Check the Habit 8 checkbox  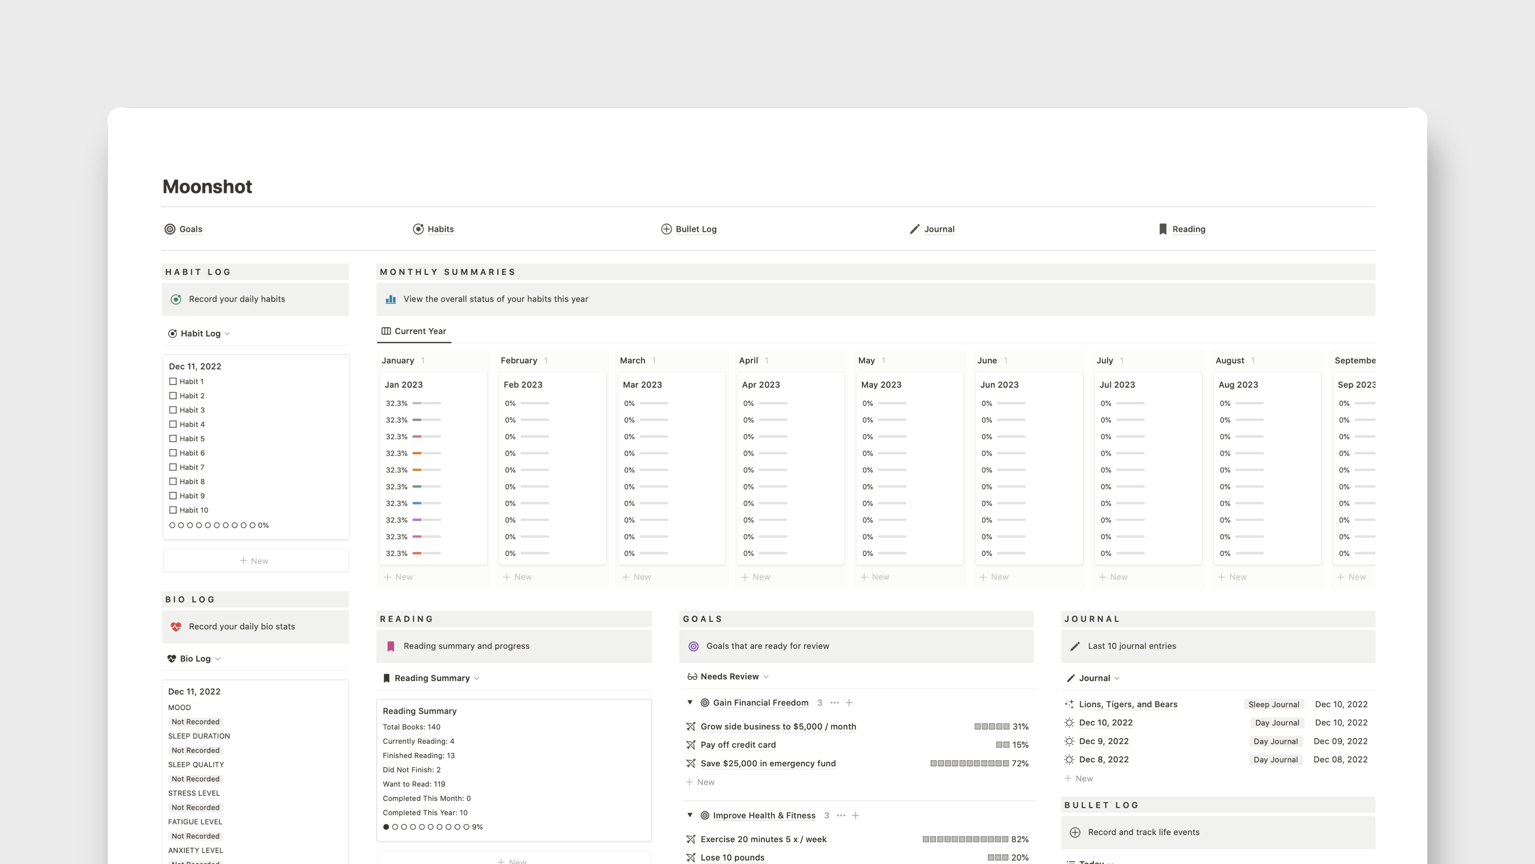pos(173,482)
